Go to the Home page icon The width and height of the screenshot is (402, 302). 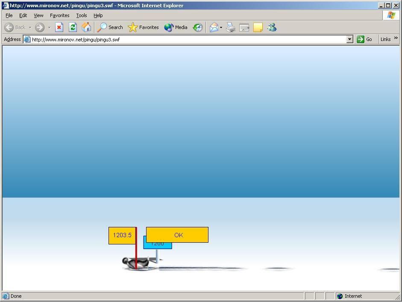tap(86, 27)
